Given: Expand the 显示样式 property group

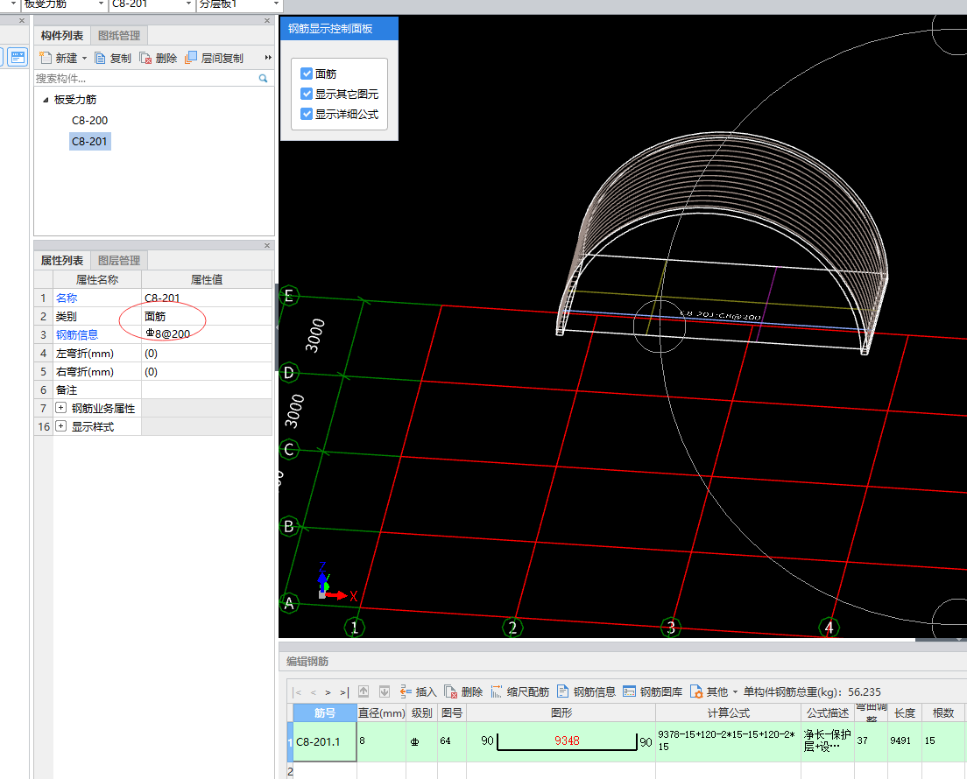Looking at the screenshot, I should (x=61, y=426).
